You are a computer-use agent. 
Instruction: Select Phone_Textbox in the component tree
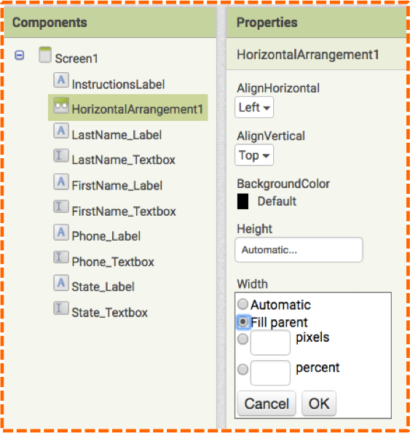pos(113,262)
